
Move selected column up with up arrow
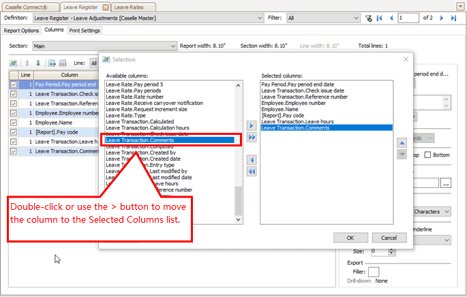[402, 142]
